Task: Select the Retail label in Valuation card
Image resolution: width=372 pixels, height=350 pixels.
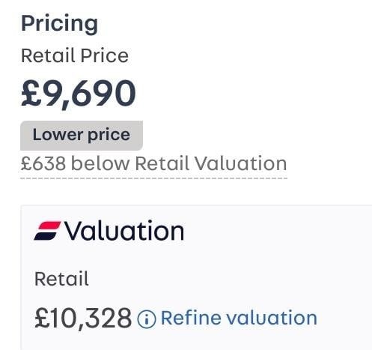Action: [61, 279]
